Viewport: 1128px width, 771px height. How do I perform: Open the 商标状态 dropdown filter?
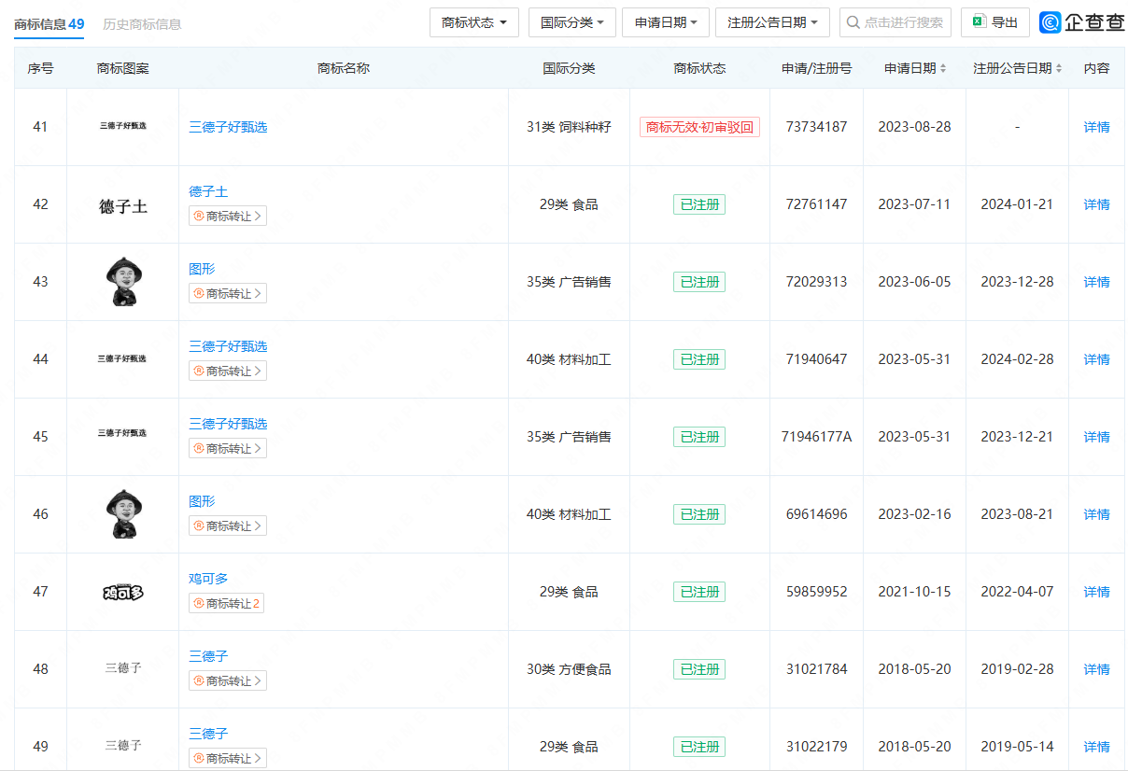pos(474,22)
